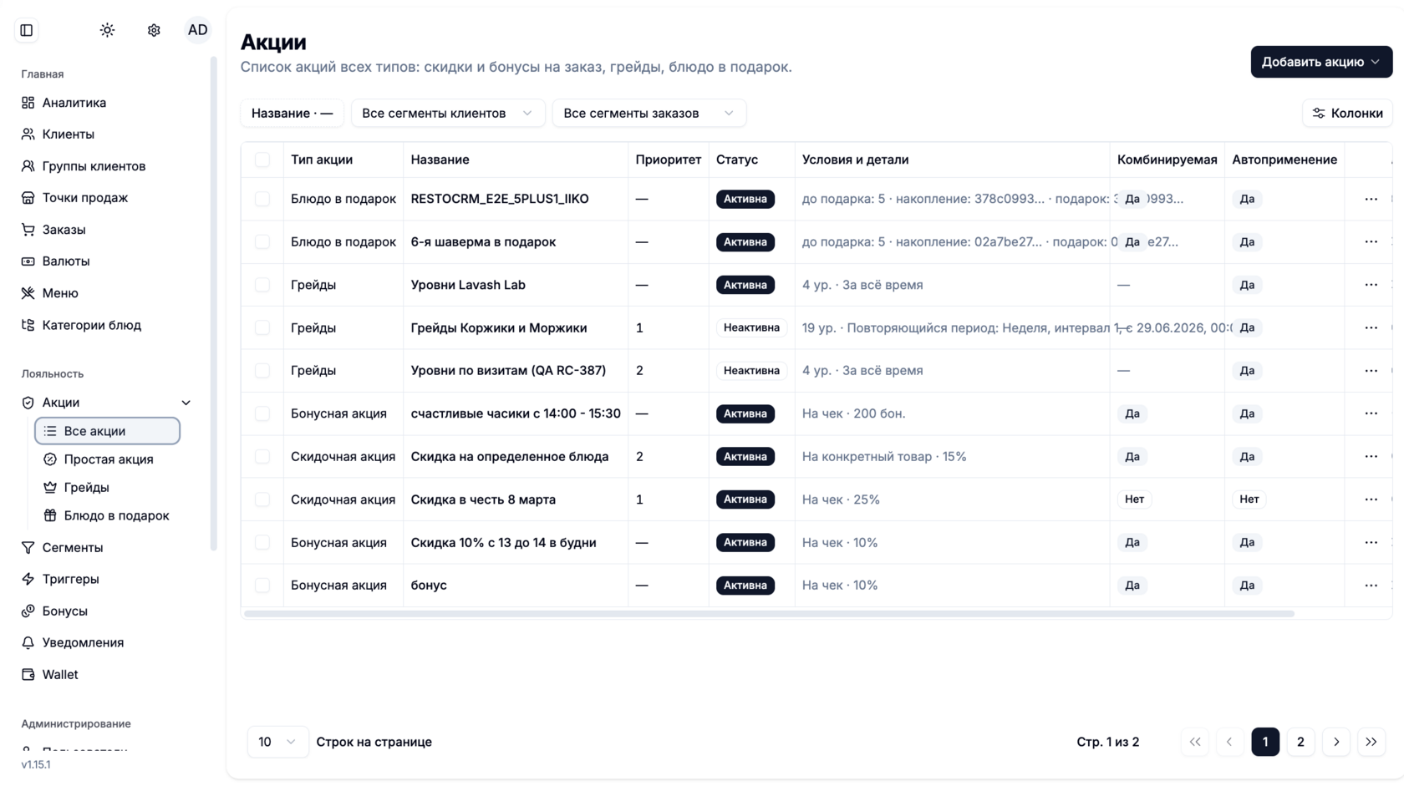Click the Аналитика dashboard icon
This screenshot has height=786, width=1404.
[x=28, y=103]
